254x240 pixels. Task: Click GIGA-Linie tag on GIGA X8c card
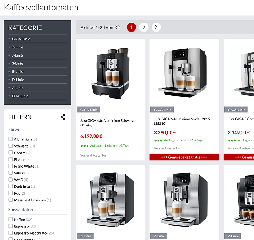coord(88,110)
